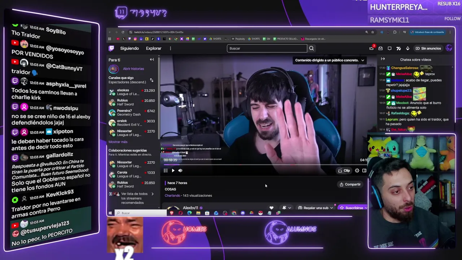Screen dimensions: 462x260
Task: Open the Twitch home logo
Action: point(112,48)
